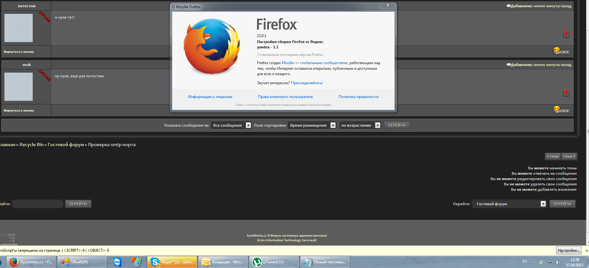The image size is (589, 268).
Task: Open the Время размещения sort field dropdown
Action: [x=312, y=125]
